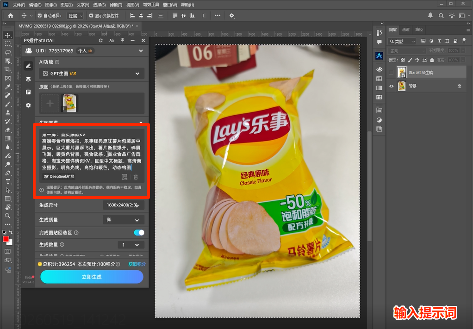Select the Move tool in toolbar

(x=8, y=35)
